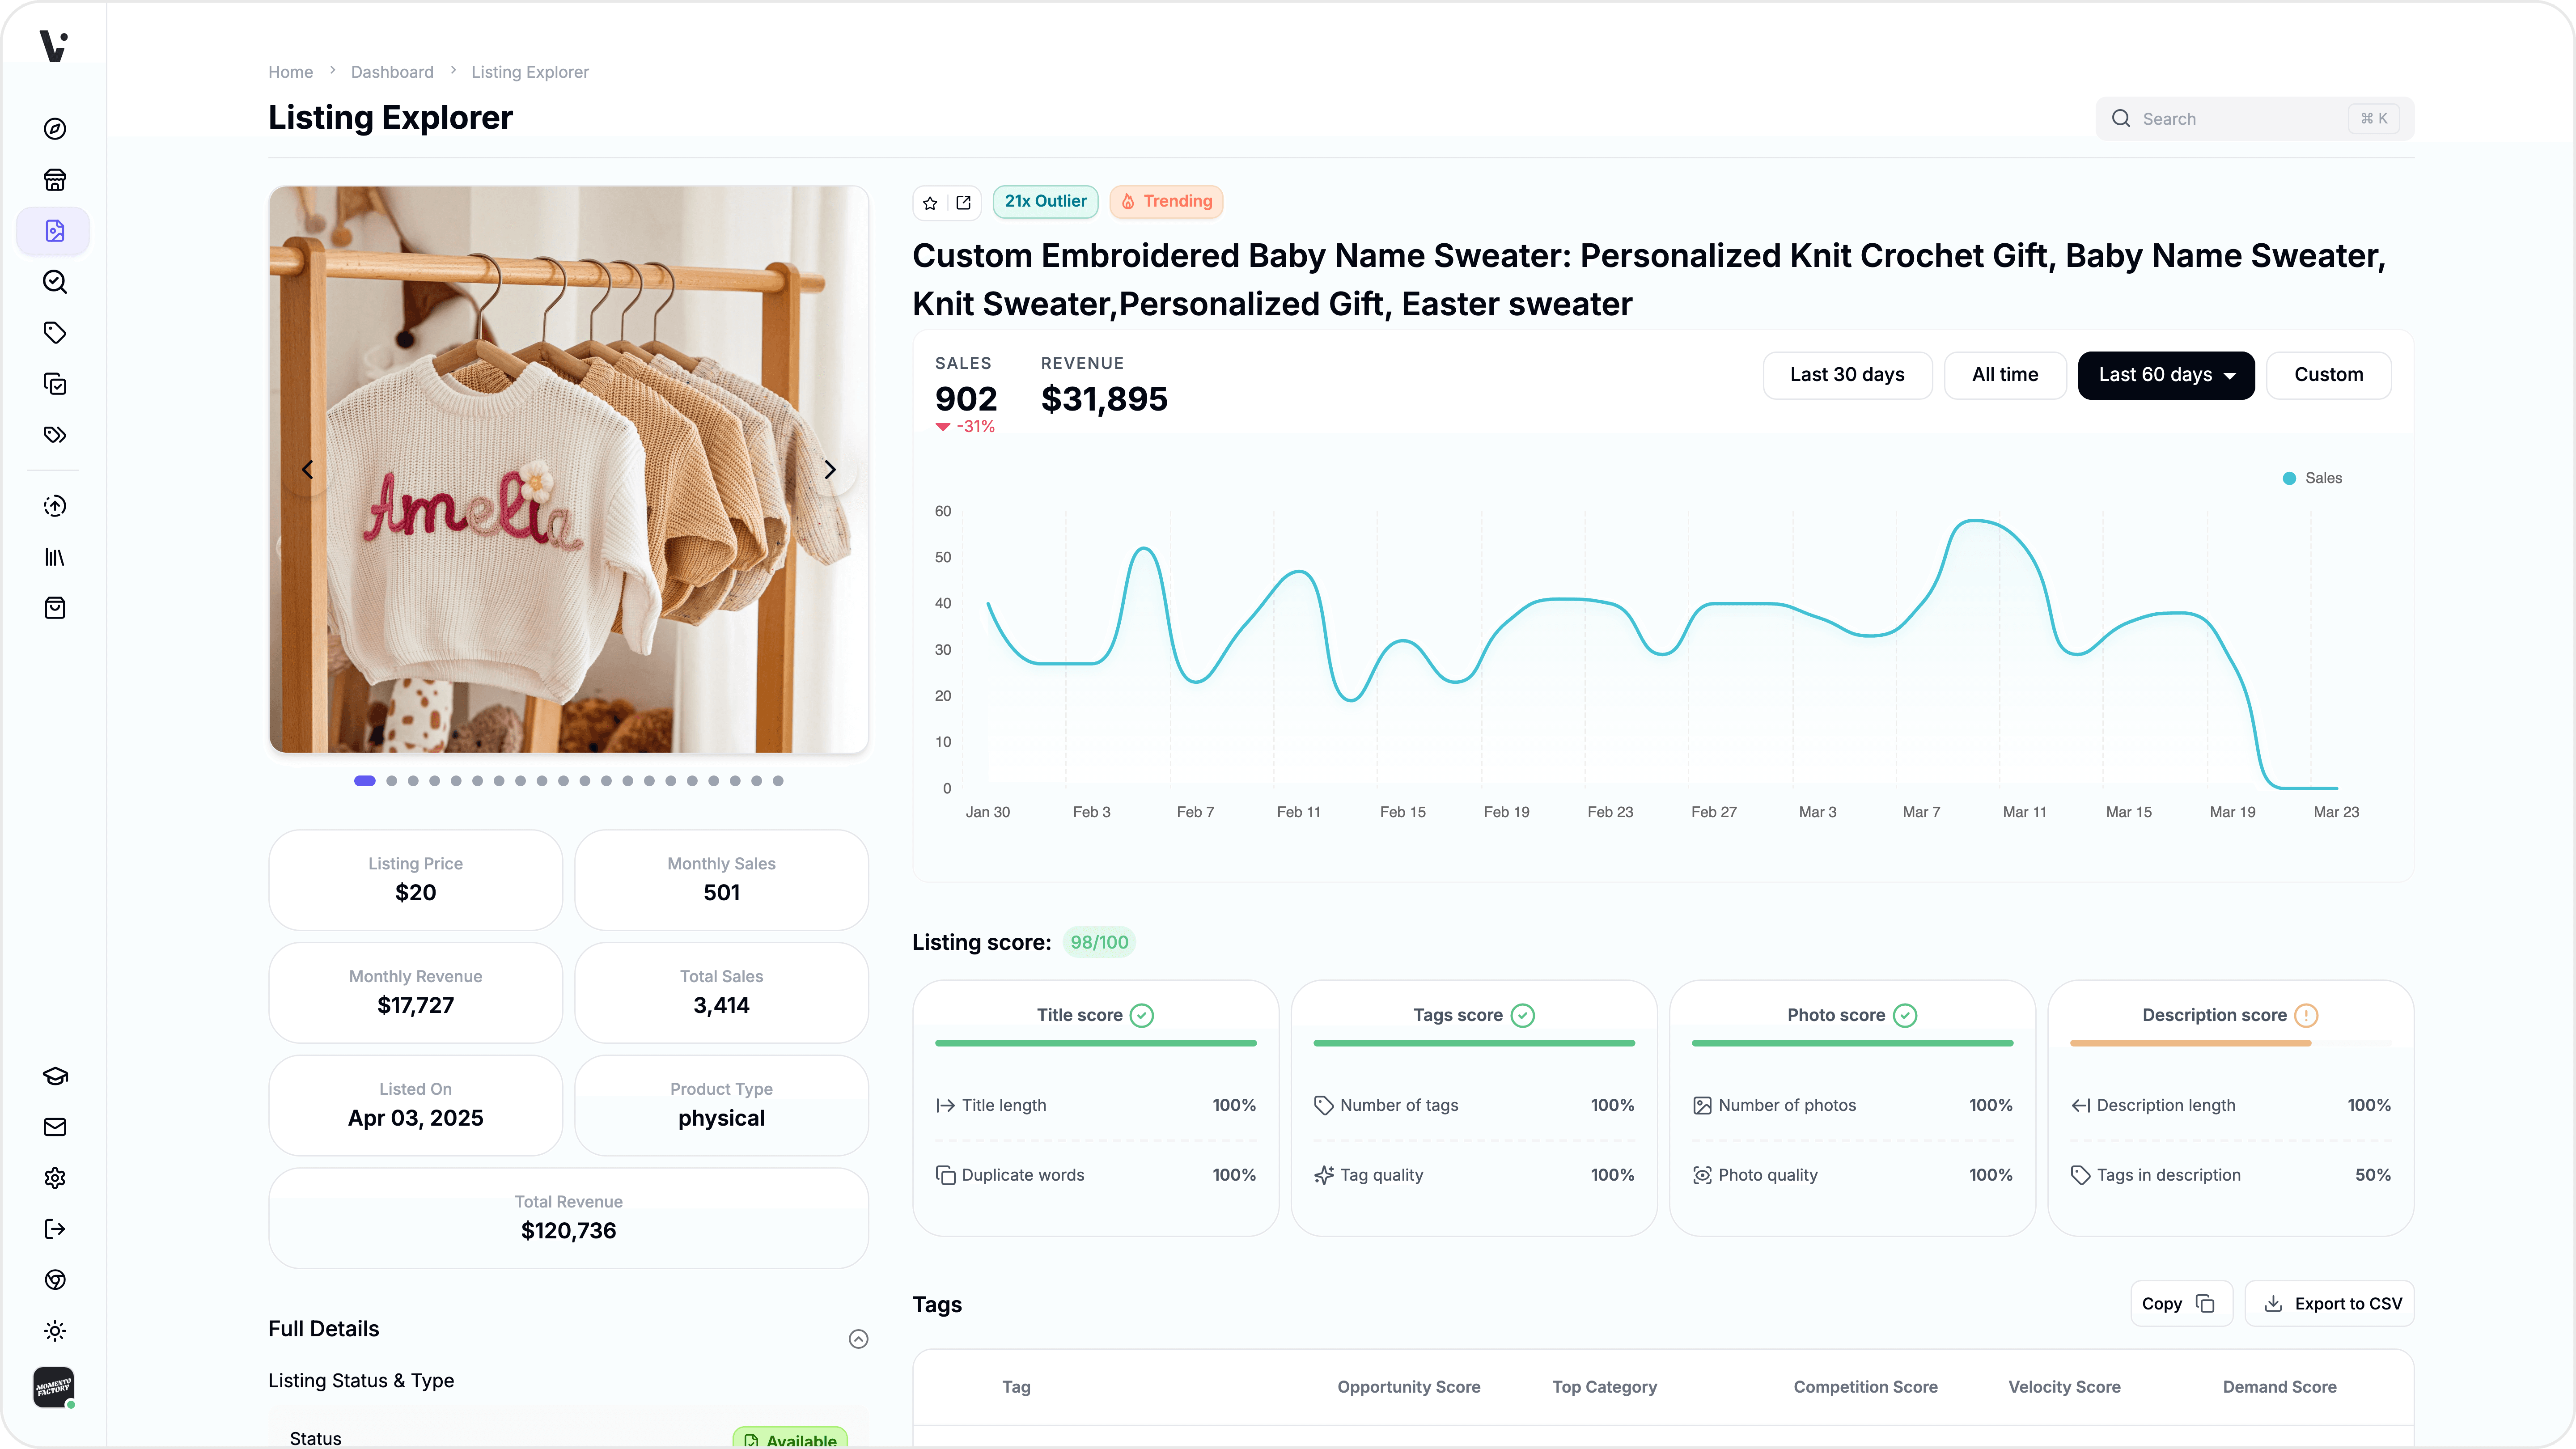Click the Search input field
The image size is (2576, 1449).
coord(2240,119)
